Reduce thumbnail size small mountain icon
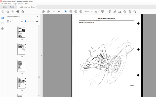 [x=22, y=22]
